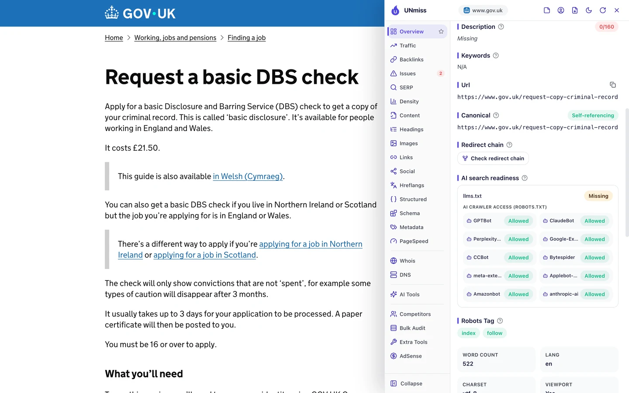Click the Keywords help question-mark icon
The width and height of the screenshot is (629, 393).
(x=496, y=55)
